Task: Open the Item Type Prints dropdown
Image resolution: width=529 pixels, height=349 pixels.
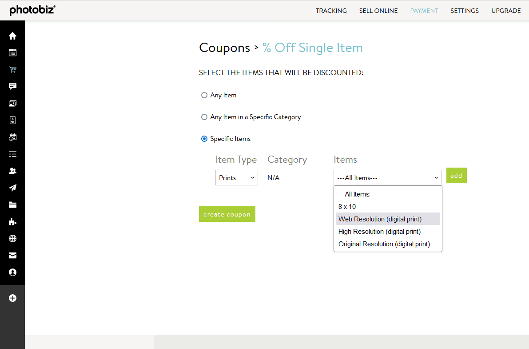Action: point(236,177)
